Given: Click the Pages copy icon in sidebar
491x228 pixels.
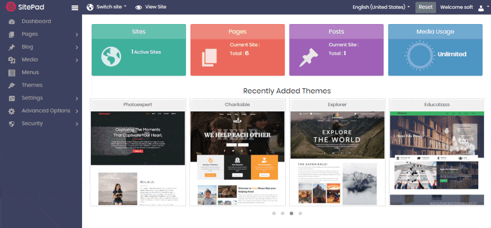Looking at the screenshot, I should tap(12, 34).
